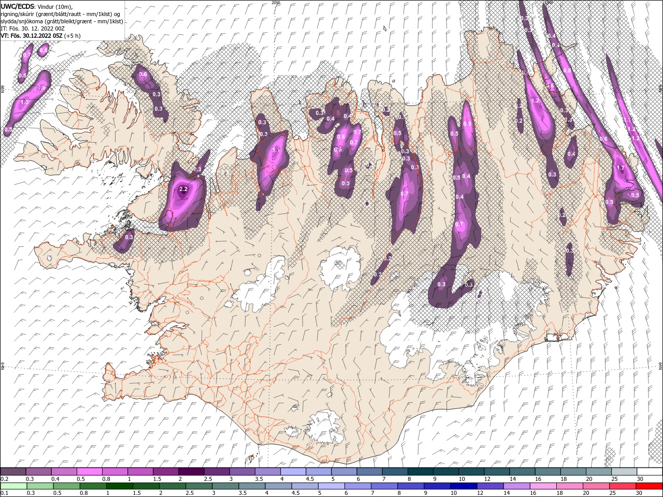Click the slate blue 6 swatch, upper legend
This screenshot has height=497, width=663.
369,472
